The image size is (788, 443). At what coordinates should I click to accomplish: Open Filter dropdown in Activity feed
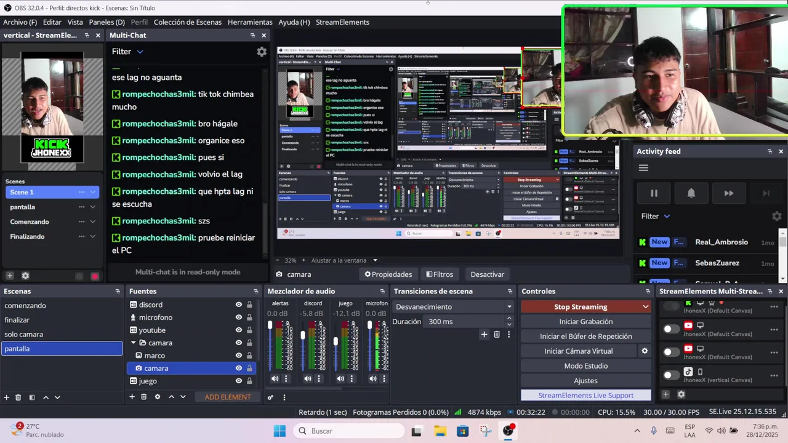(656, 217)
